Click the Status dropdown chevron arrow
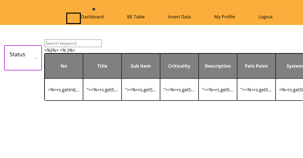 [x=36, y=58]
